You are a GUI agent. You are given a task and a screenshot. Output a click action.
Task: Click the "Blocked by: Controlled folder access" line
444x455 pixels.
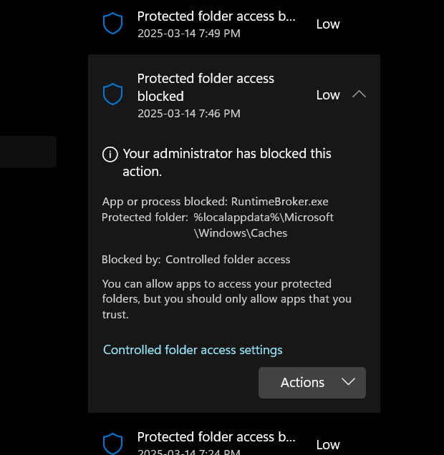(x=196, y=260)
